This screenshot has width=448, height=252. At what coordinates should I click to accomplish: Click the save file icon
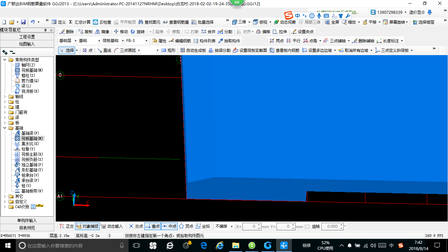23,22
